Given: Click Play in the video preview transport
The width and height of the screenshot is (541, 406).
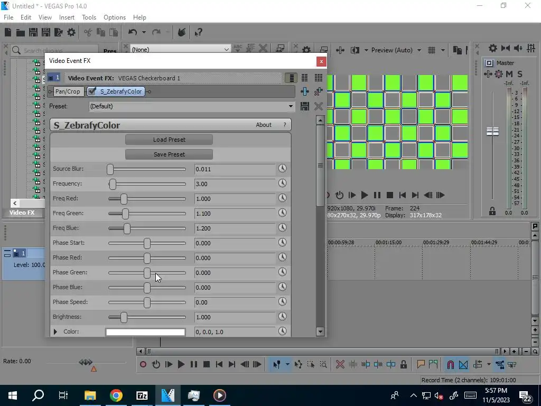Looking at the screenshot, I should coord(365,195).
